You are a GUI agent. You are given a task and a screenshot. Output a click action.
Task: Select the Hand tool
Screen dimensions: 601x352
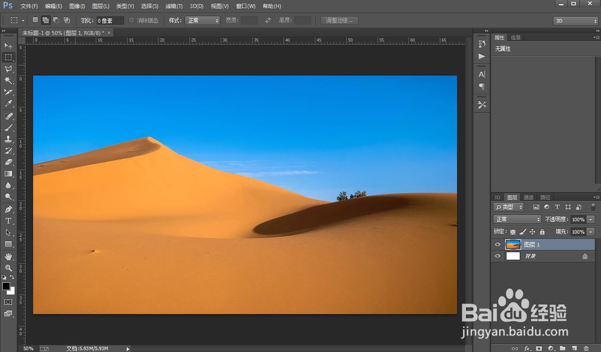coord(8,257)
